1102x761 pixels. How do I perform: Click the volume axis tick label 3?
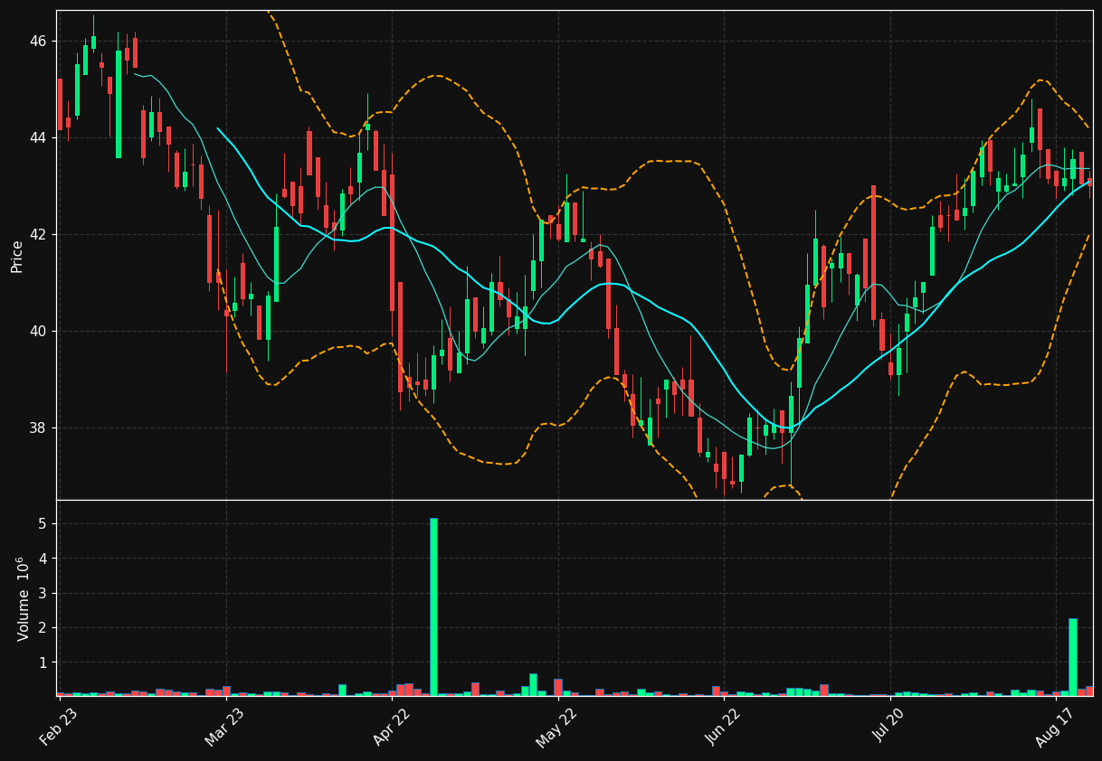pos(43,594)
